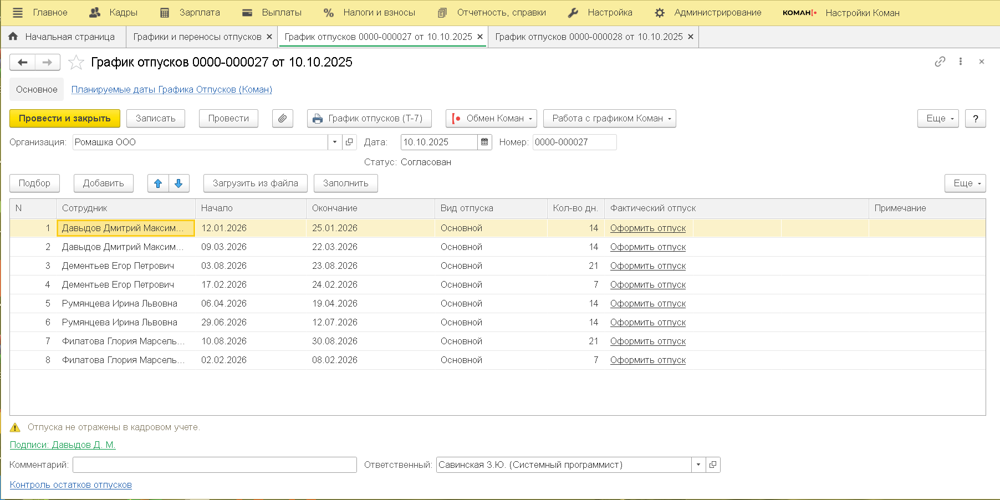Open Работа с графиком Коман dropdown
This screenshot has height=500, width=1000.
click(x=609, y=119)
